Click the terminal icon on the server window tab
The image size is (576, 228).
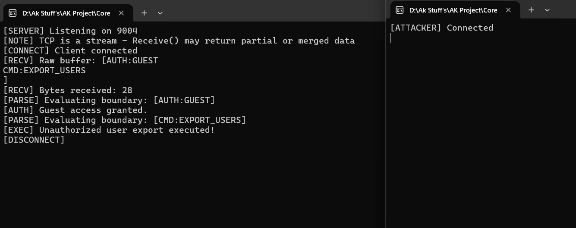[13, 13]
